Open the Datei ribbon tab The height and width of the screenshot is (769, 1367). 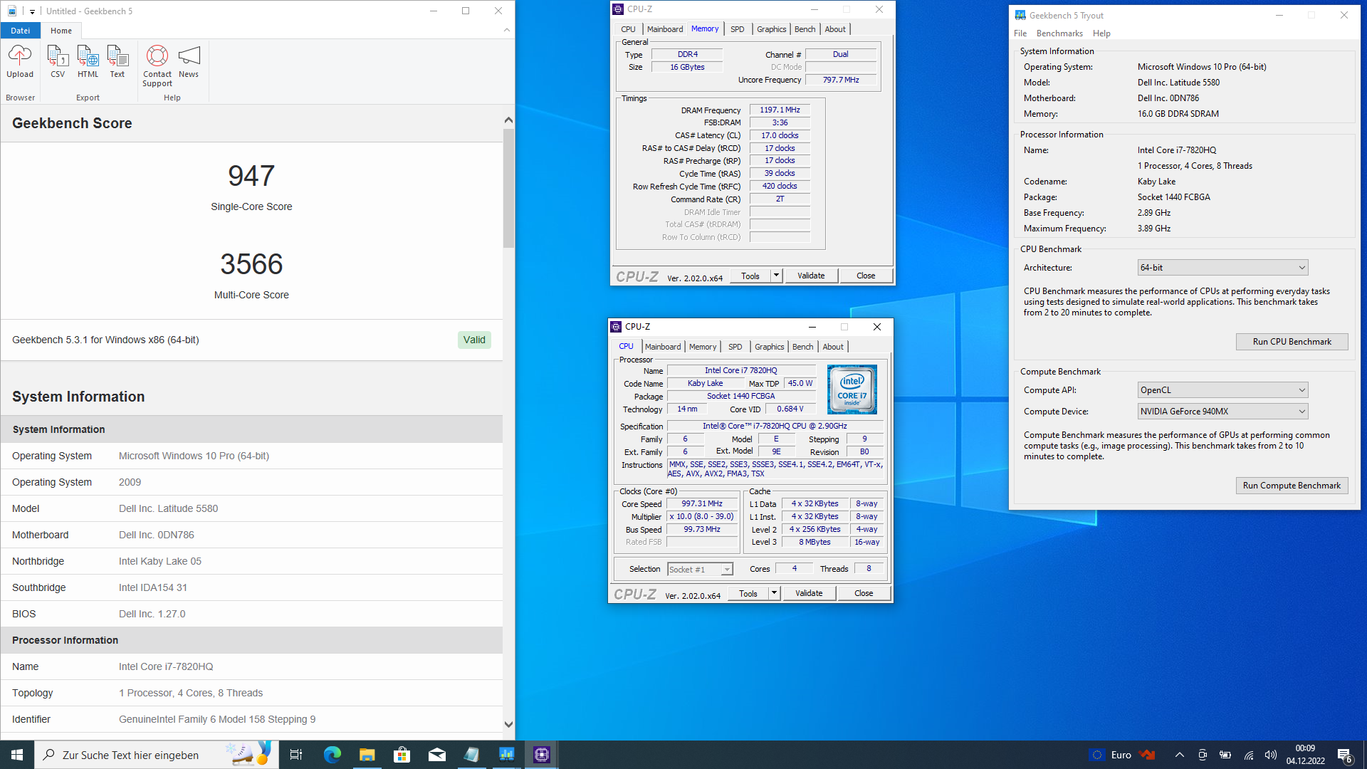point(21,31)
